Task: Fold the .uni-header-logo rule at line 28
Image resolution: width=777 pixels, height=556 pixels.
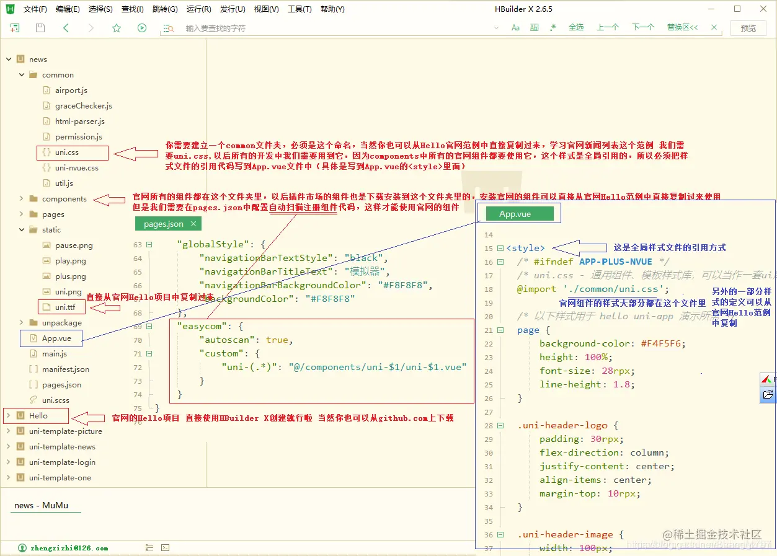Action: (500, 426)
